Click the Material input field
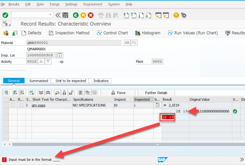 [74, 43]
